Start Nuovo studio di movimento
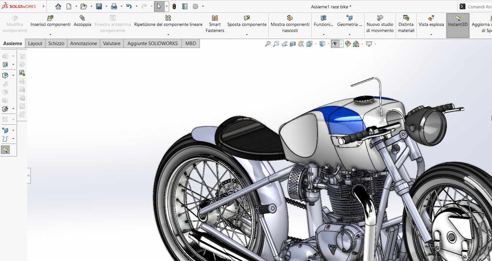The width and height of the screenshot is (492, 261). tap(380, 24)
